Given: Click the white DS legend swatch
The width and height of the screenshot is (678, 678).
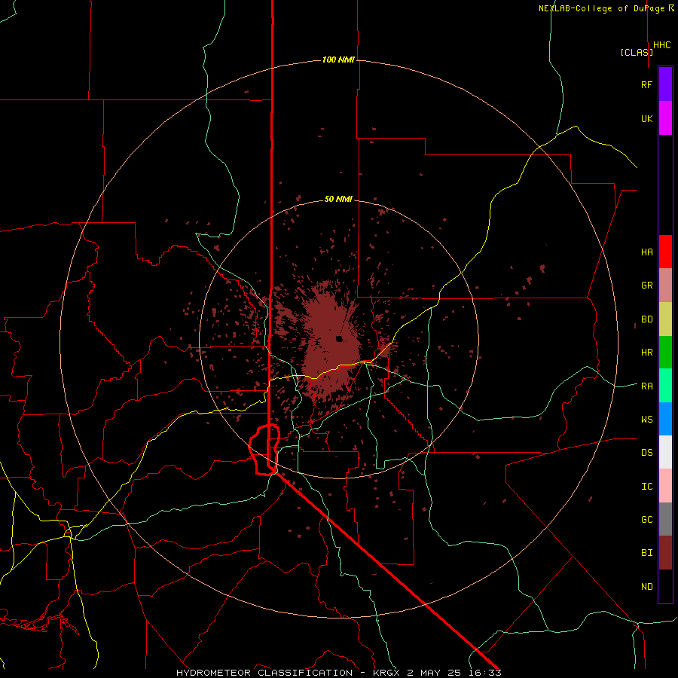Looking at the screenshot, I should pos(665,452).
